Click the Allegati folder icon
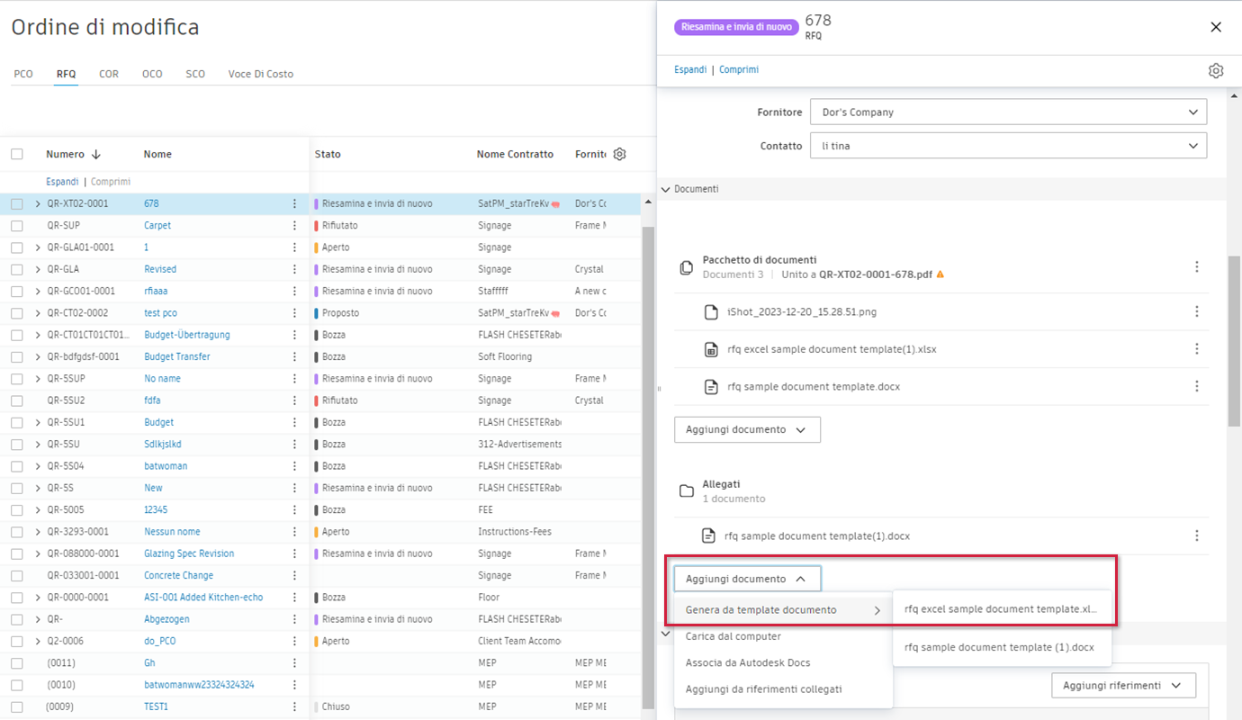The height and width of the screenshot is (720, 1242). point(687,490)
